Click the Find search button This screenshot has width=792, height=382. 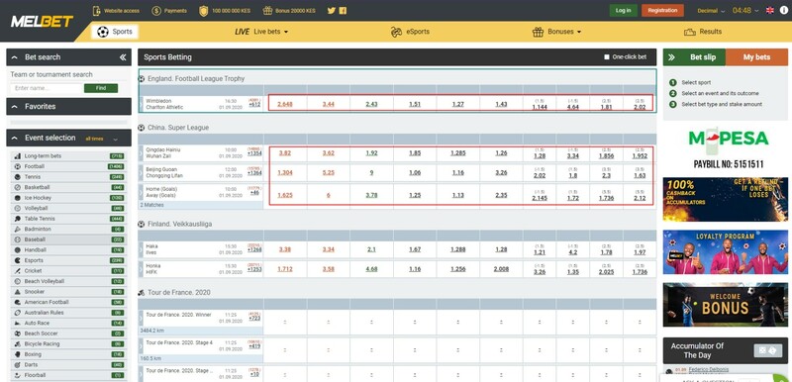pos(101,88)
